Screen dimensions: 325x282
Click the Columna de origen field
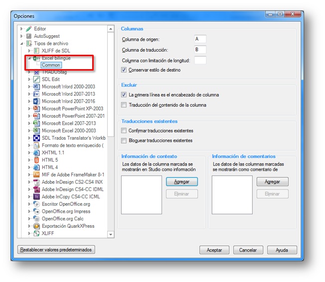pyautogui.click(x=200, y=39)
